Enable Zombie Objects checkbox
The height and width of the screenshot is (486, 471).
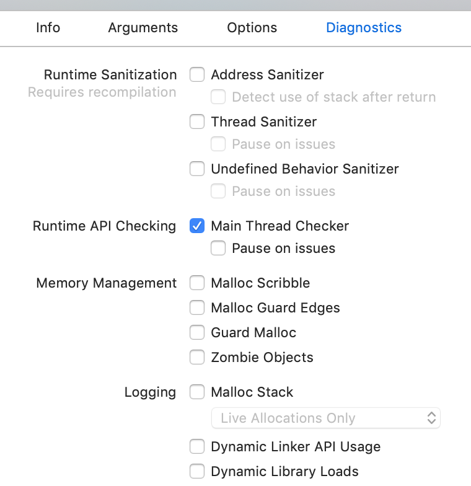click(197, 357)
